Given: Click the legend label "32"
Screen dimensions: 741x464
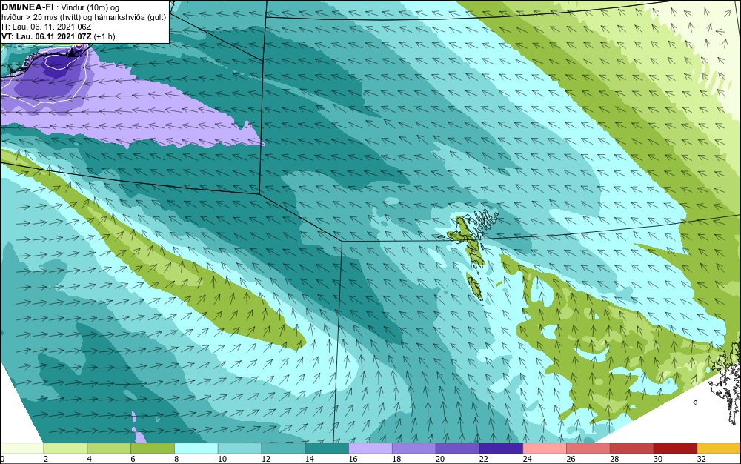Looking at the screenshot, I should click(x=701, y=459).
